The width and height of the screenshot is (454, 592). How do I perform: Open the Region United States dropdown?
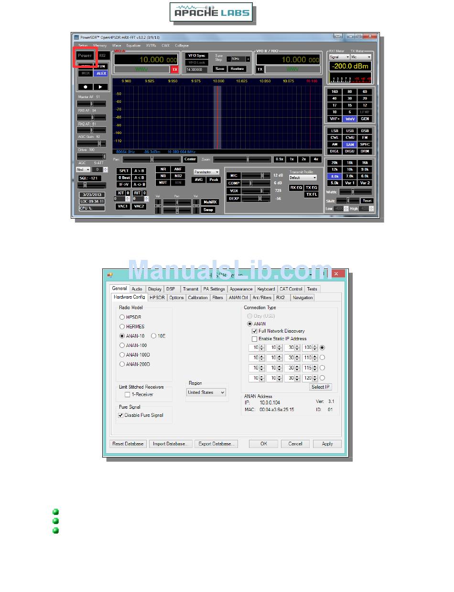pos(206,392)
